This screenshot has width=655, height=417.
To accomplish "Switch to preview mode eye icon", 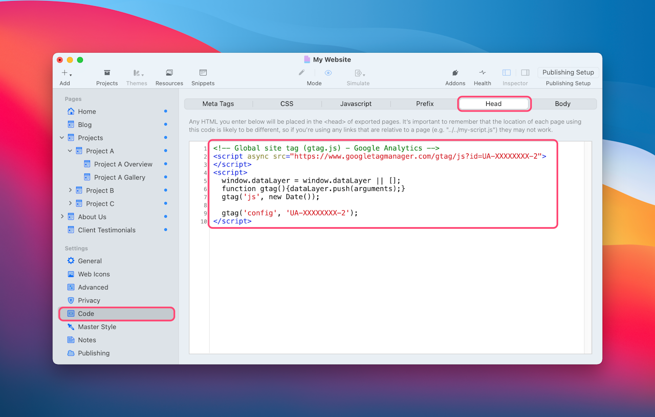I will [328, 73].
